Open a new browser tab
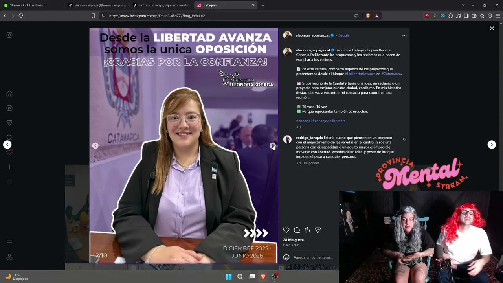The width and height of the screenshot is (503, 283). [263, 5]
